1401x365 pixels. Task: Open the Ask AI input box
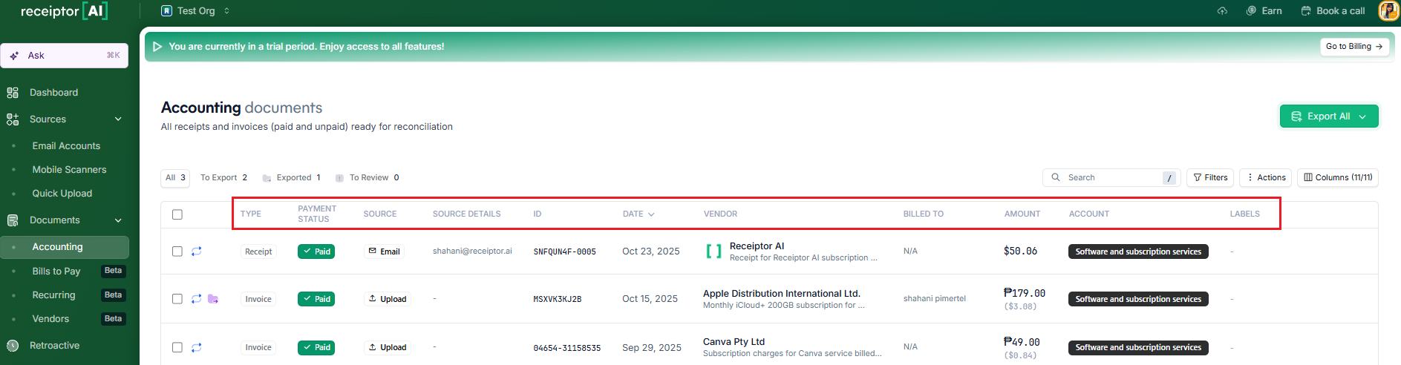[65, 56]
